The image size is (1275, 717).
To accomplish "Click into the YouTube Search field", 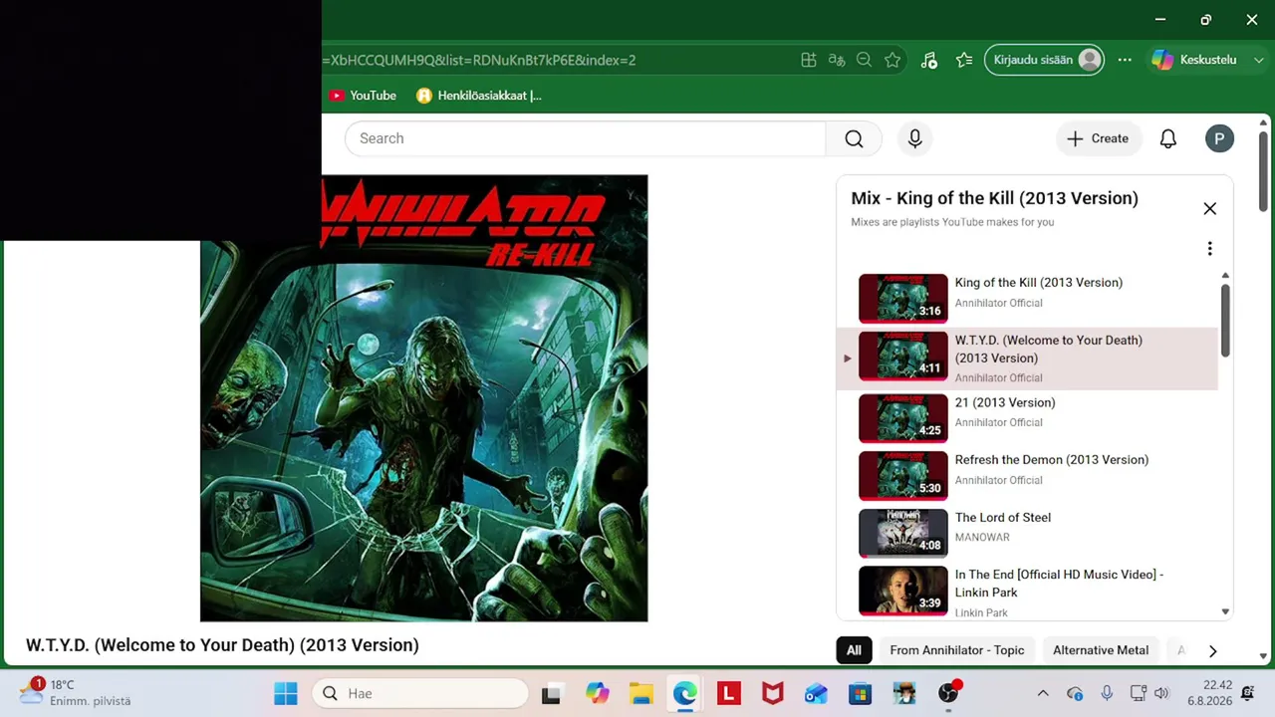I will coord(586,138).
